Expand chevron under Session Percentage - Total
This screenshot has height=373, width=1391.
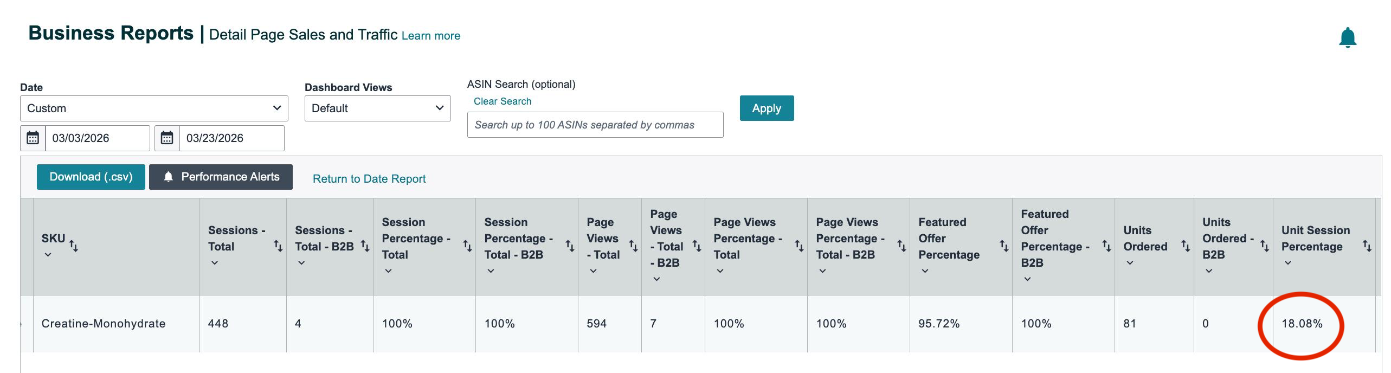click(388, 271)
